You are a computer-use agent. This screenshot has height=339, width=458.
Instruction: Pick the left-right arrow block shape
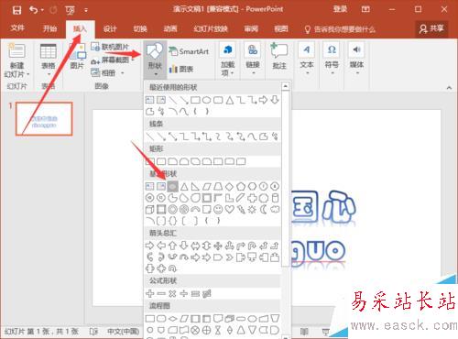[195, 246]
